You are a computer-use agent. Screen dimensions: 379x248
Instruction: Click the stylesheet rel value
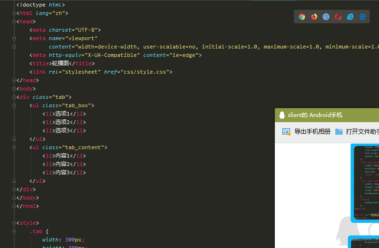(81, 72)
